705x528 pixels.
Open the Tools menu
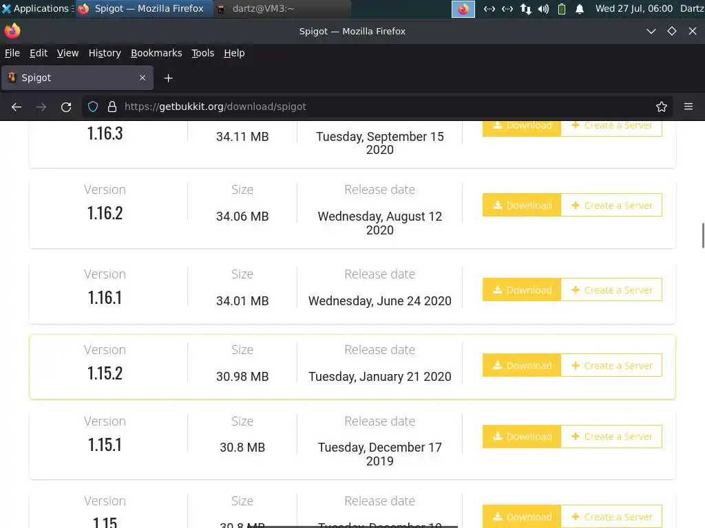click(x=203, y=53)
